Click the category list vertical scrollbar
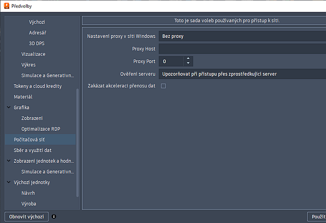 pos(78,140)
